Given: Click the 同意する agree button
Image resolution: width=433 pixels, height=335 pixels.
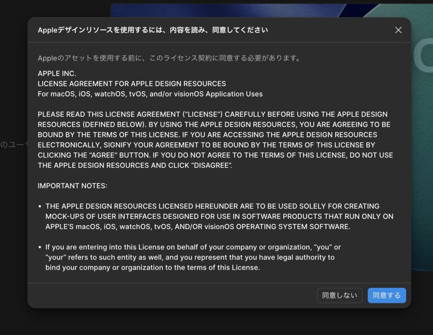Looking at the screenshot, I should click(x=386, y=295).
